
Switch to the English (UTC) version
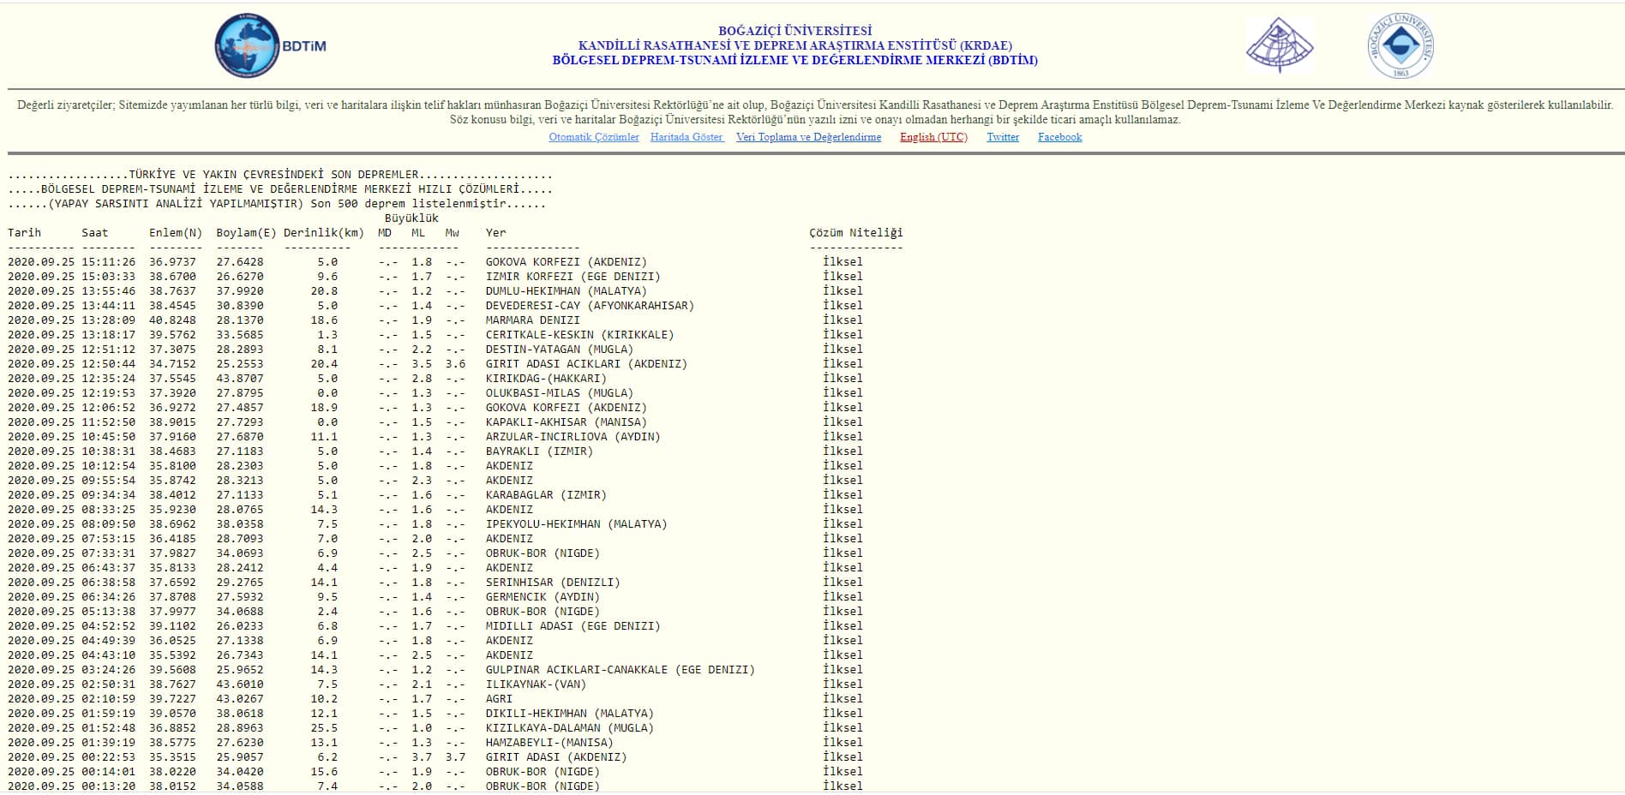[x=933, y=137]
